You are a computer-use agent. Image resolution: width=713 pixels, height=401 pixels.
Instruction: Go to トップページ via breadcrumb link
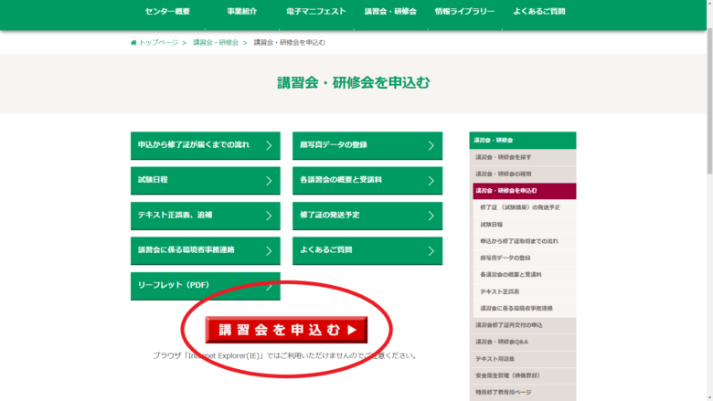tap(158, 43)
